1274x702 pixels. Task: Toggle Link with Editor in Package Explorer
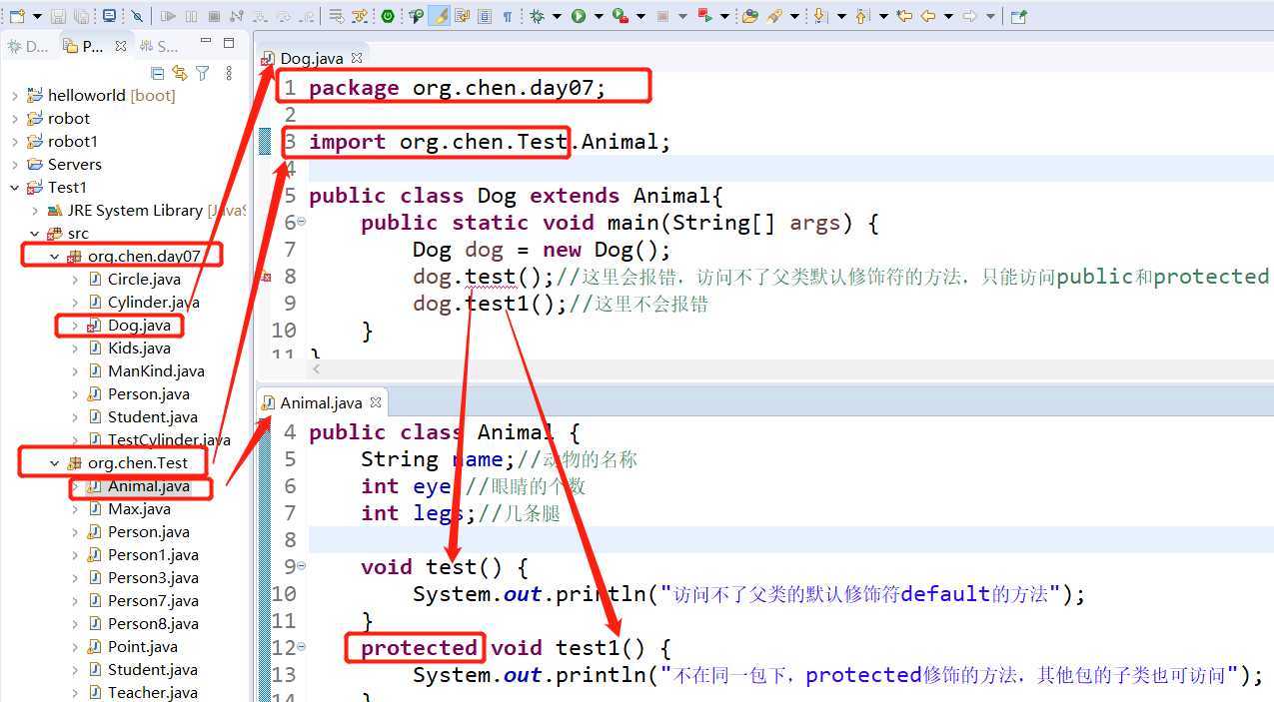[x=180, y=73]
